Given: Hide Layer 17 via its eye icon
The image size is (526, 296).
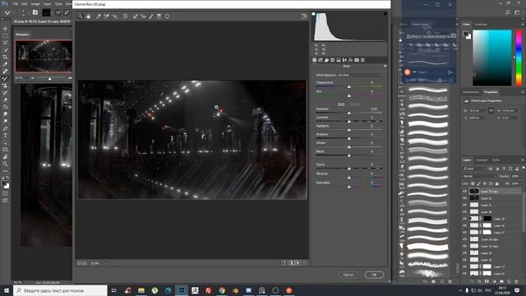Looking at the screenshot, I should pos(464,232).
